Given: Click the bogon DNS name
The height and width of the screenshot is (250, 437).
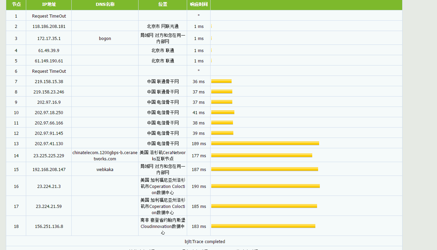Looking at the screenshot, I should click(105, 39).
